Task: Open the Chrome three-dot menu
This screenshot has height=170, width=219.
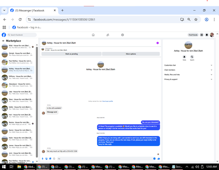Action: click(214, 20)
